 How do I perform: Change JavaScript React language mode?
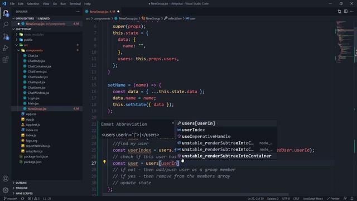(313, 199)
